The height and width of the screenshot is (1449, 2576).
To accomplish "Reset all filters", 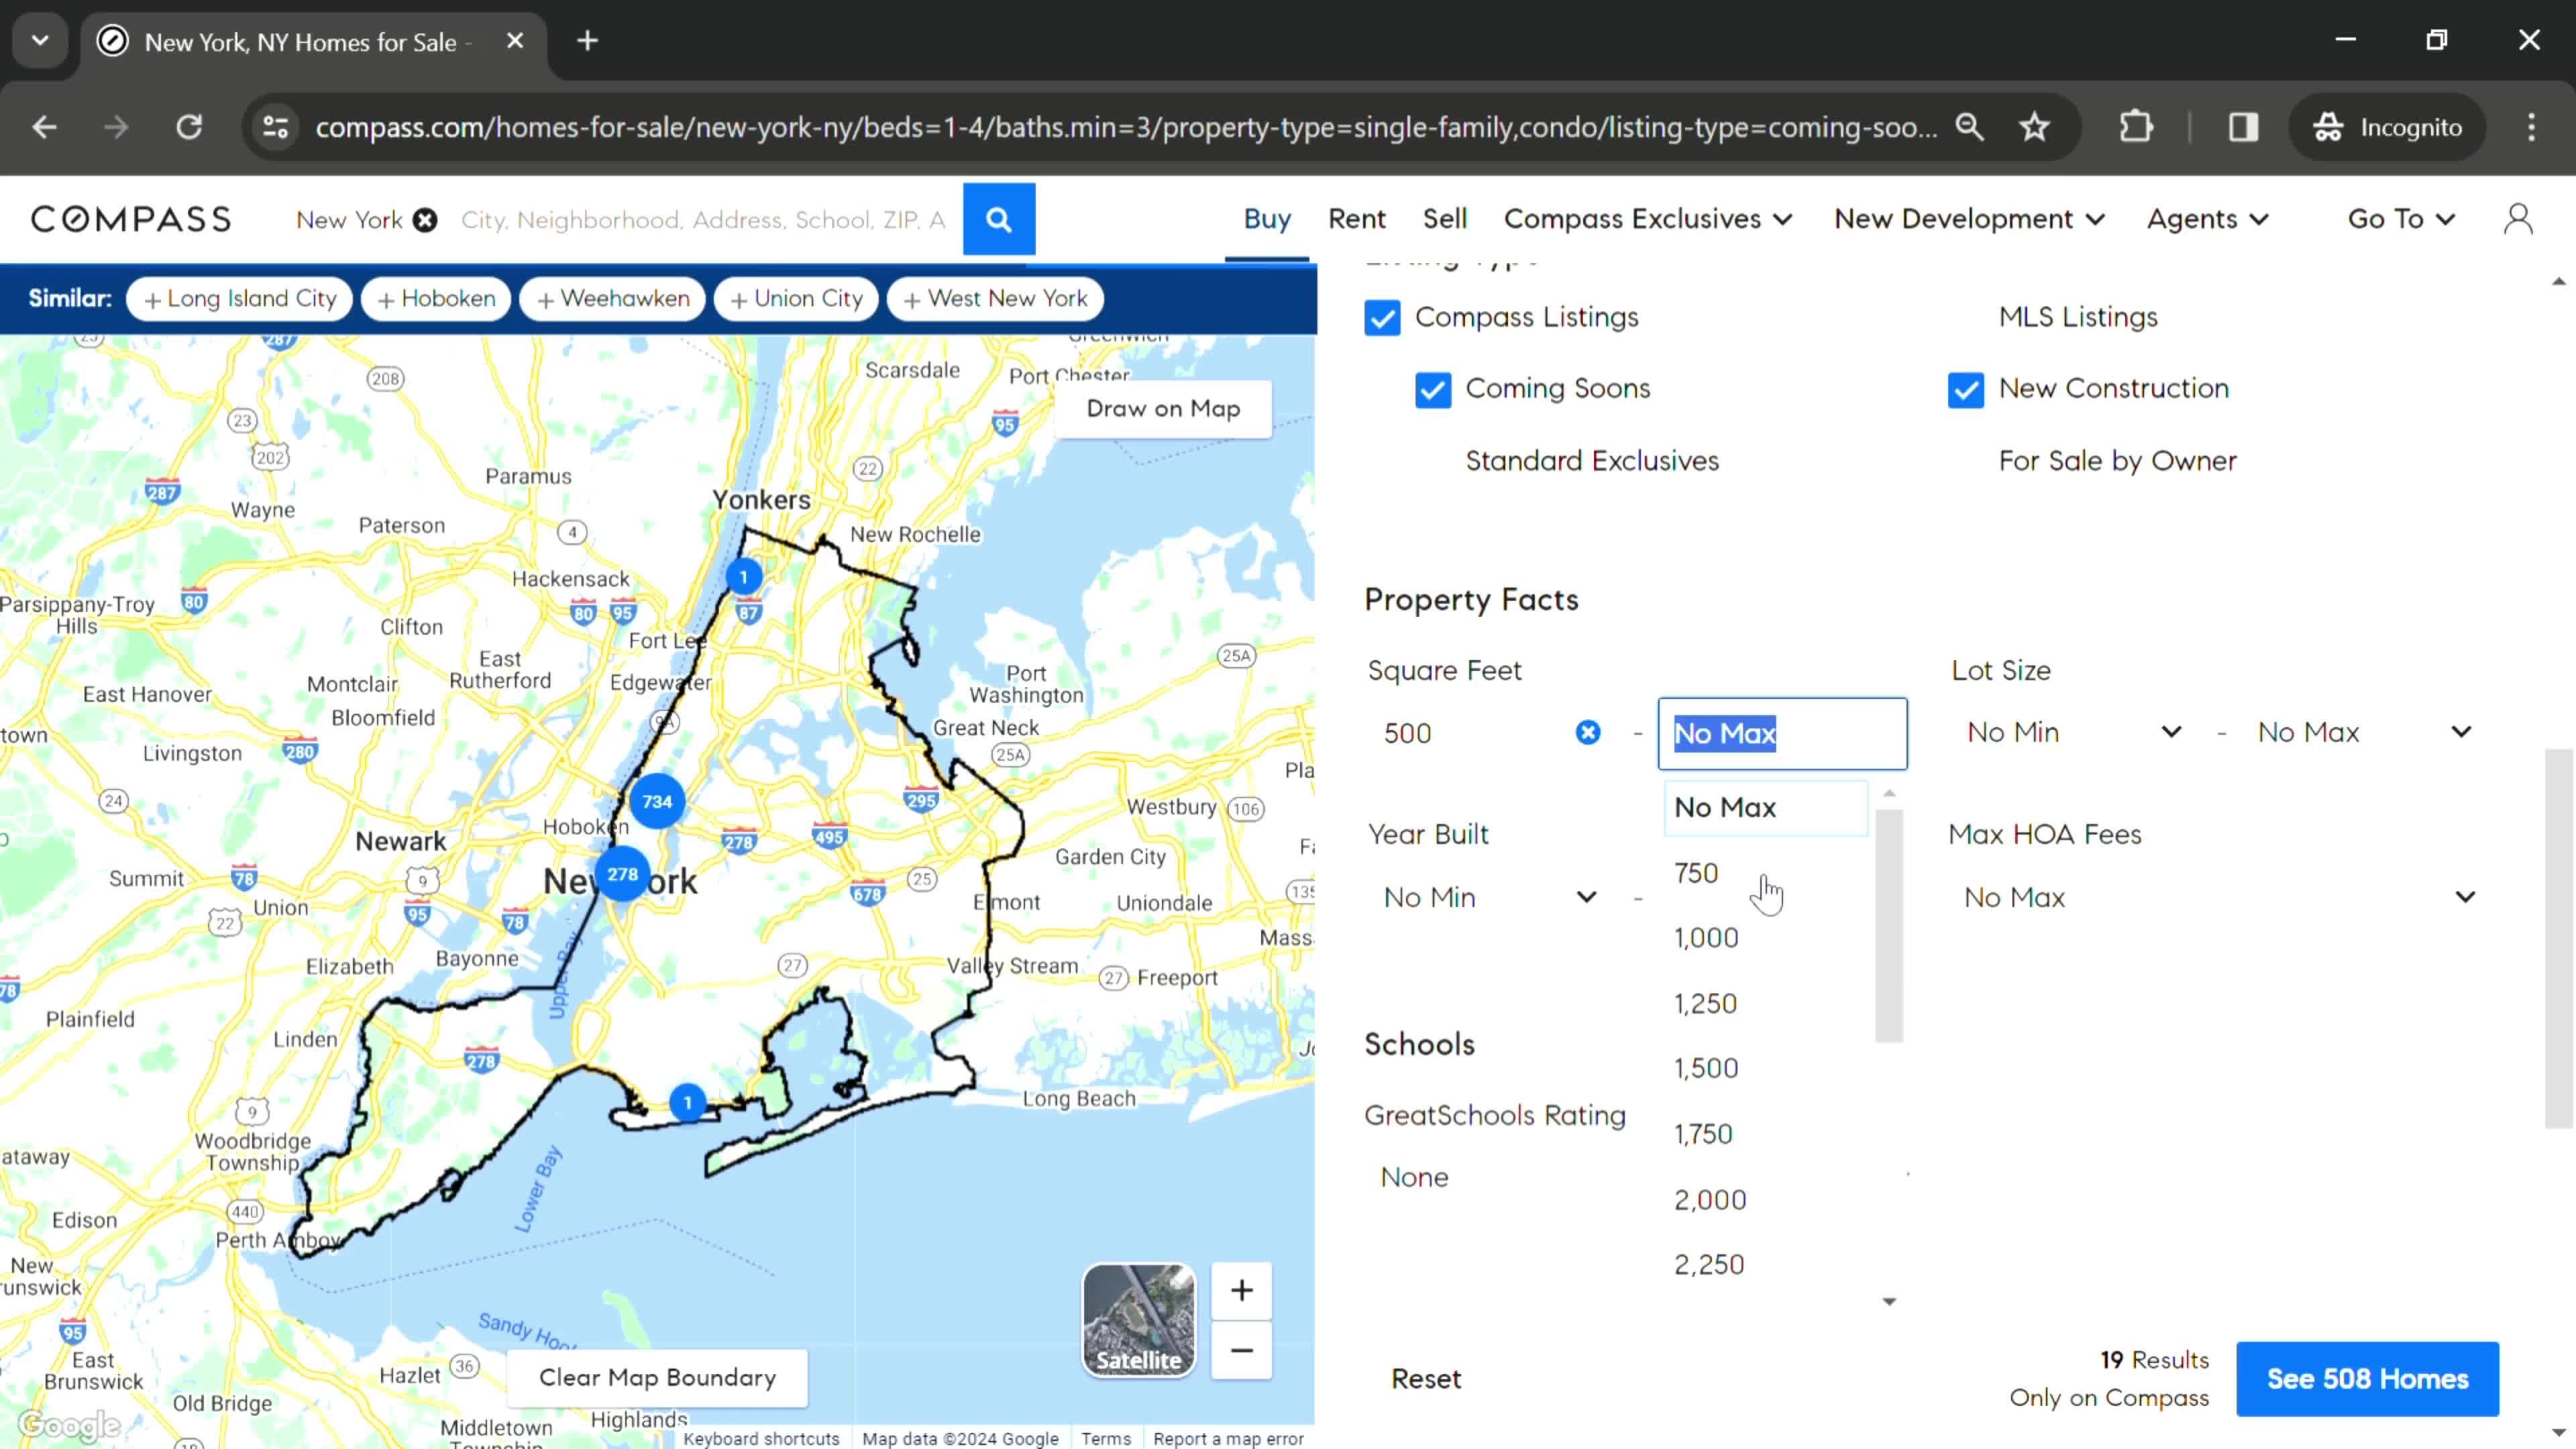I will [x=1425, y=1379].
